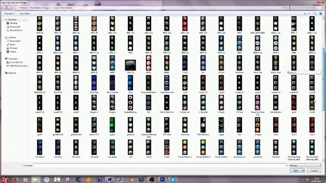The width and height of the screenshot is (326, 183).
Task: Open Windows Explorer folder on taskbar
Action: pyautogui.click(x=36, y=179)
